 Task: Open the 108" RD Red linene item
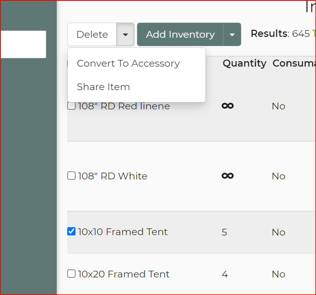point(124,106)
